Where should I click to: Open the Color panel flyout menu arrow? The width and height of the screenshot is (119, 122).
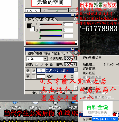(x=76, y=19)
